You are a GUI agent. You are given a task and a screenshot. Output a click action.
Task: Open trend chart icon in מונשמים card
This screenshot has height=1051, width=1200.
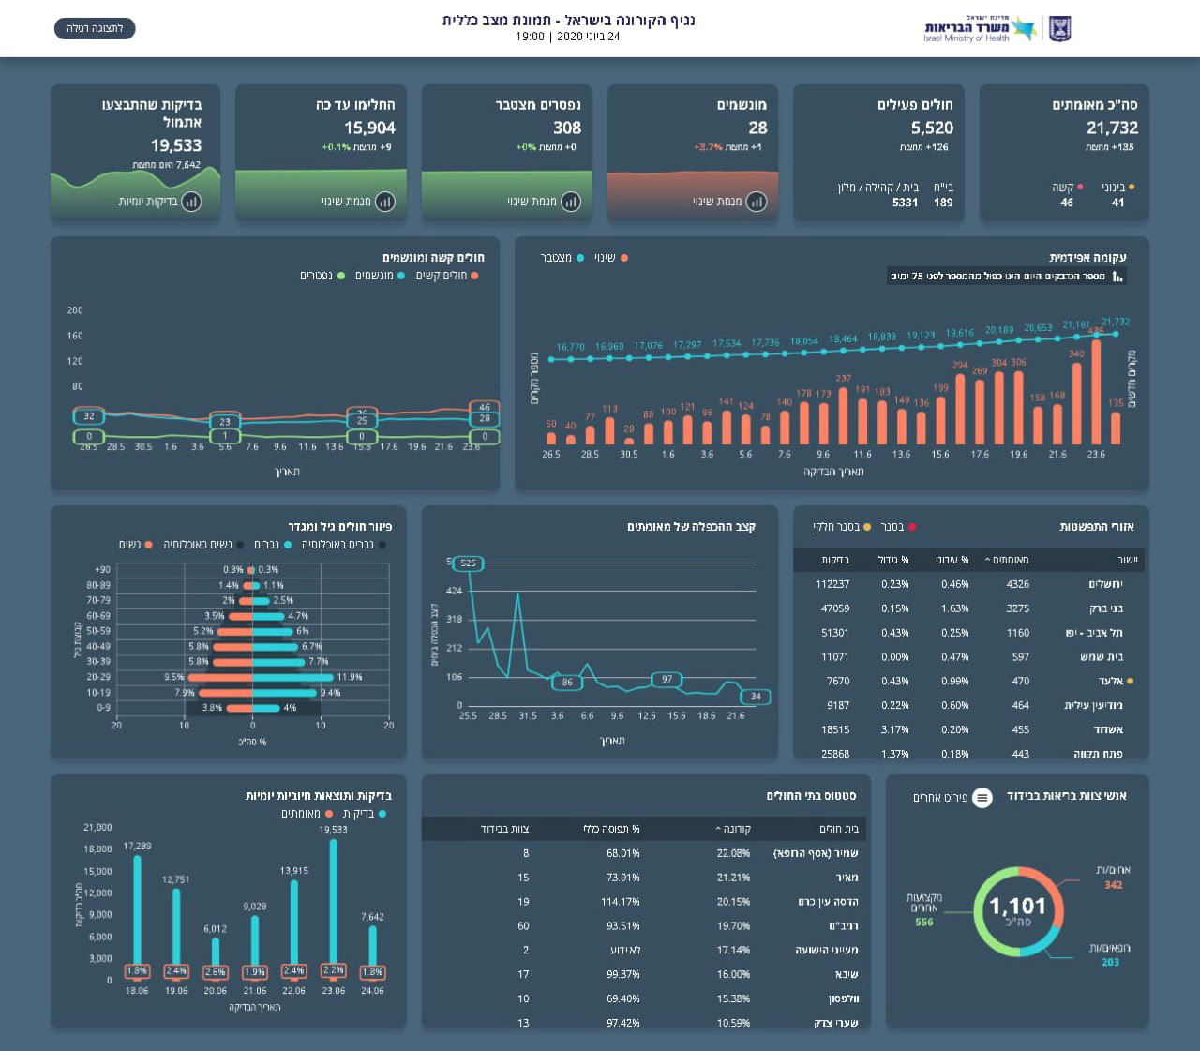[756, 202]
